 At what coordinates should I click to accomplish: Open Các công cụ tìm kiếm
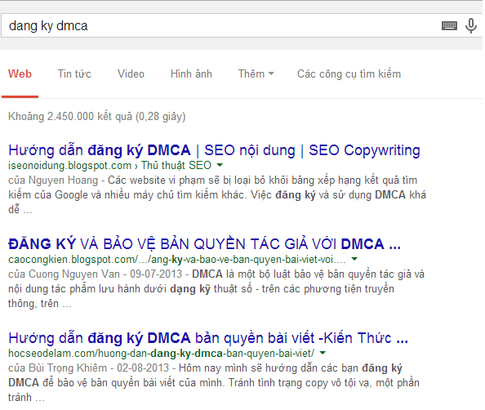(349, 74)
